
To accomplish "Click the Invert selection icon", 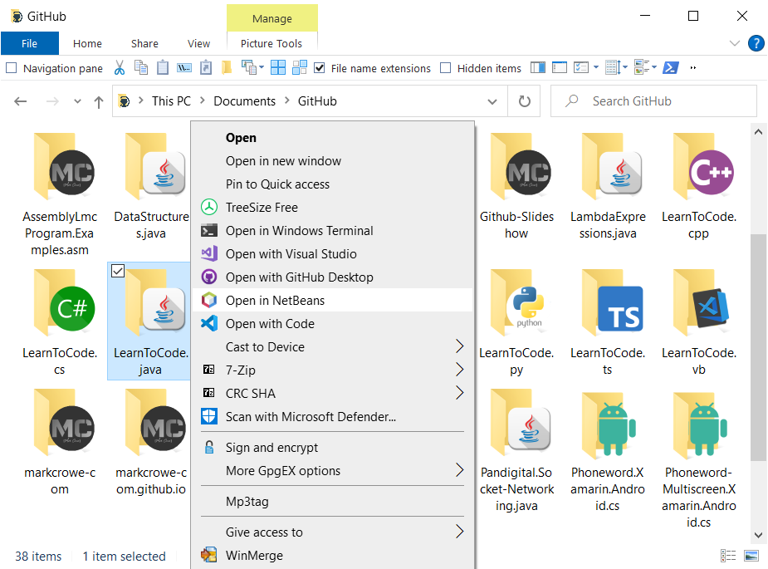I will [300, 67].
